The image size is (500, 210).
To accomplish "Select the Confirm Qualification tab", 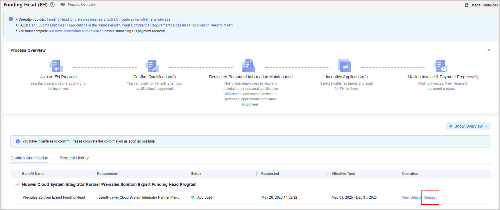I will tap(29, 158).
